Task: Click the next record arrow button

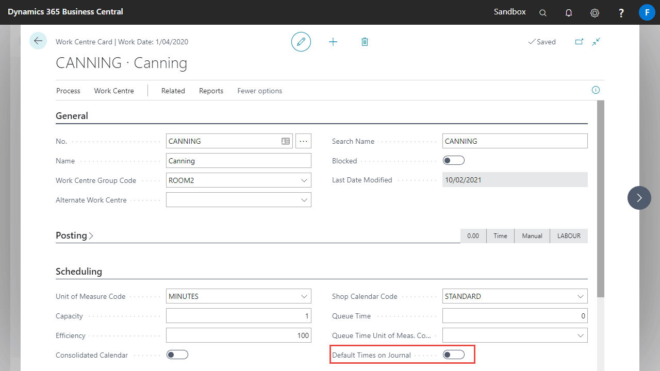Action: tap(639, 198)
